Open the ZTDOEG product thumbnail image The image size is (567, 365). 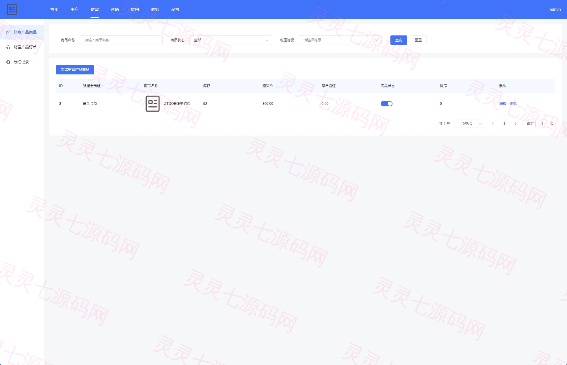tap(153, 104)
